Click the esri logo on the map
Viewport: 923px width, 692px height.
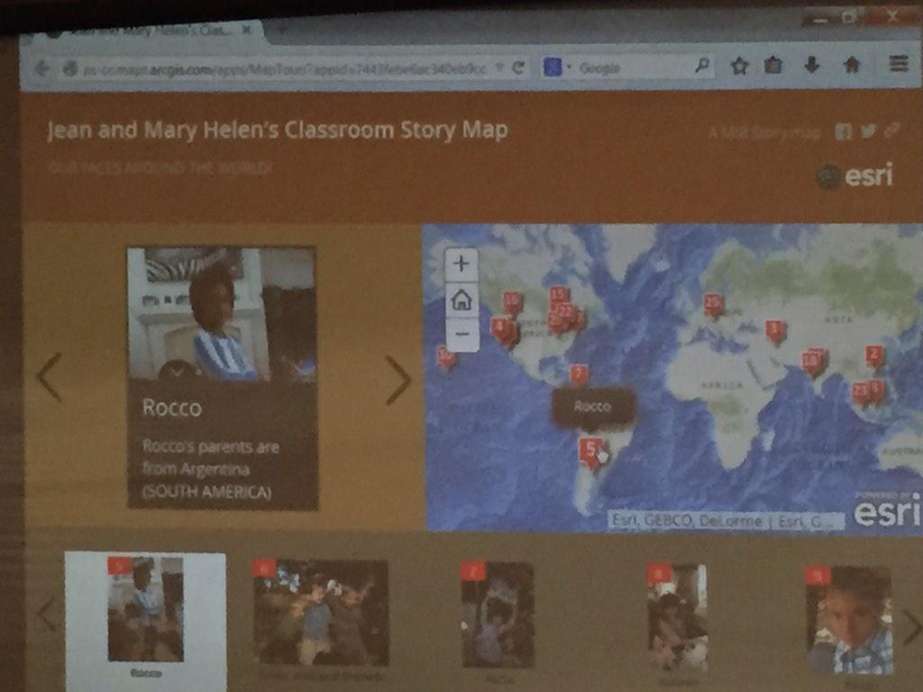coord(887,511)
